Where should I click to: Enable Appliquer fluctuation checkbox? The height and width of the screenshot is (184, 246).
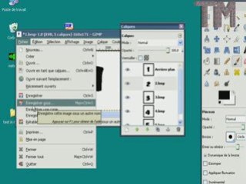pos(205,173)
